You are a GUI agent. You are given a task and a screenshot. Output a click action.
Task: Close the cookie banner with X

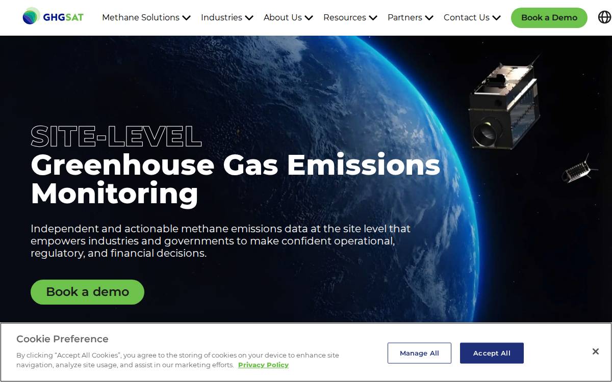coord(595,351)
